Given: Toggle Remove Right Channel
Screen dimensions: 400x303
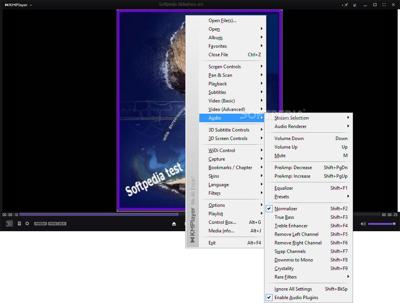Looking at the screenshot, I should pos(309,243).
